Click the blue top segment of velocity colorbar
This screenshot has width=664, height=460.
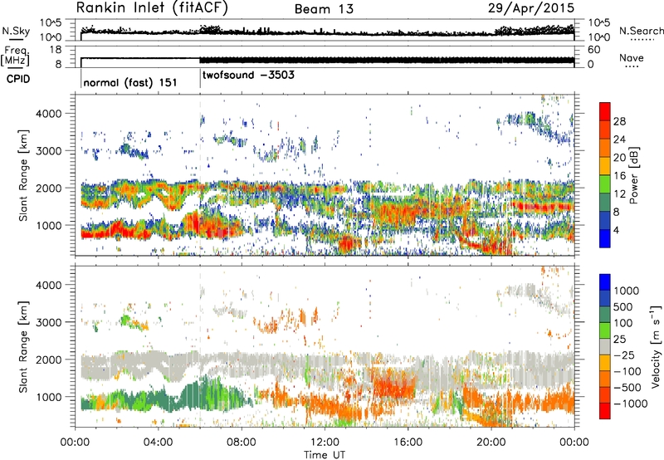(x=605, y=282)
